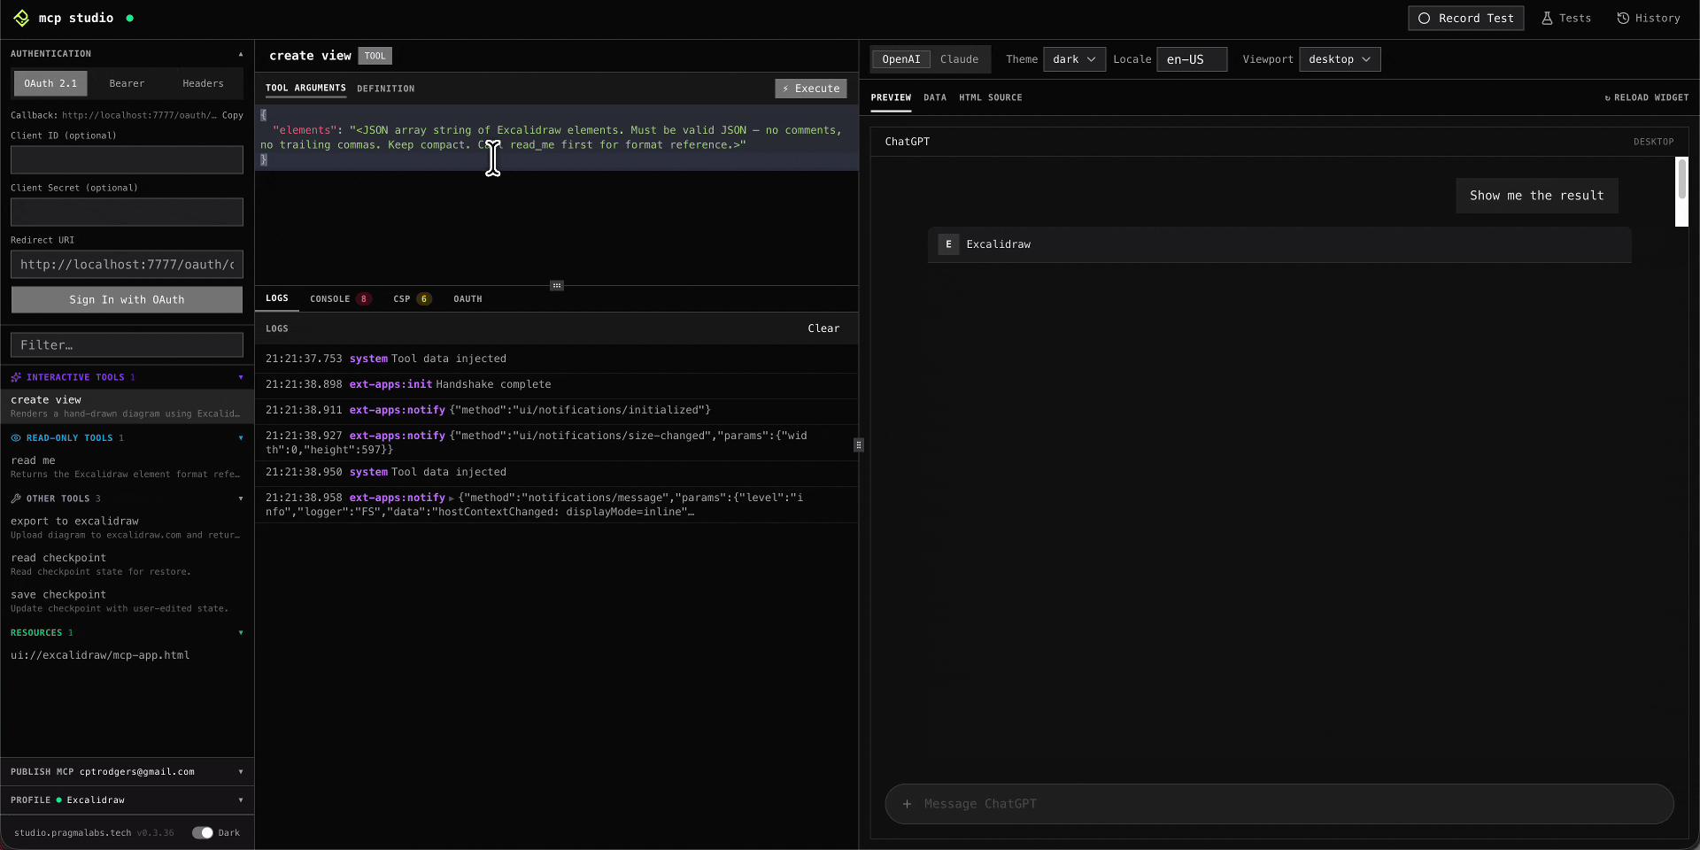The width and height of the screenshot is (1700, 850).
Task: Click the ui/notifications/initialized log entry
Action: (556, 410)
